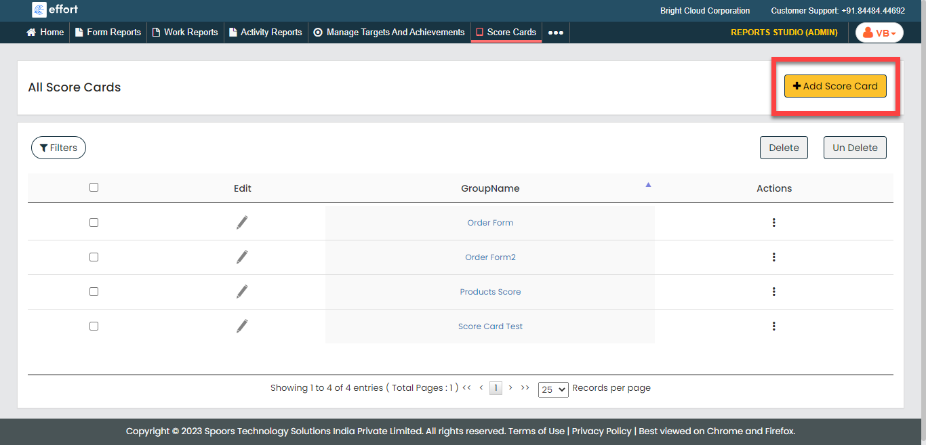Switch to Manage Targets And Achievements
This screenshot has width=926, height=445.
(389, 33)
